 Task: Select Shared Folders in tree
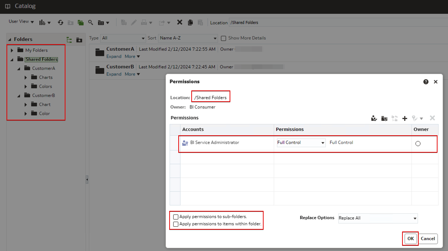tap(42, 59)
